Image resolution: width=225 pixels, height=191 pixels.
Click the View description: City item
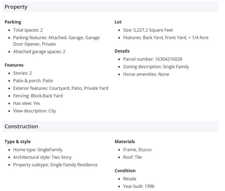pyautogui.click(x=34, y=111)
